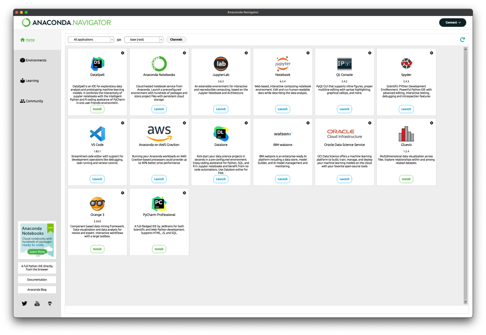Install Glueviz with its Install button
The image size is (486, 335).
(x=406, y=179)
